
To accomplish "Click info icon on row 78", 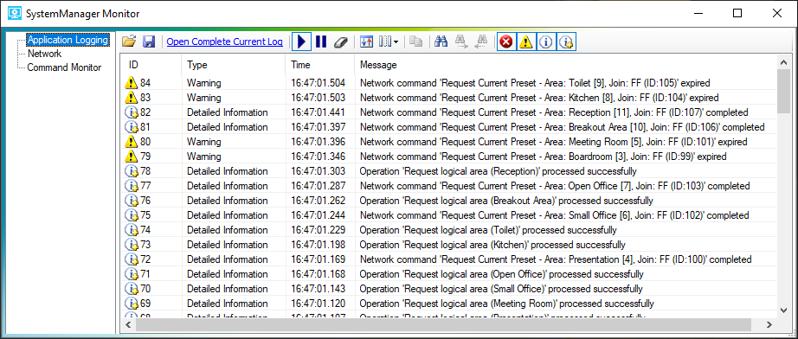I will (132, 170).
